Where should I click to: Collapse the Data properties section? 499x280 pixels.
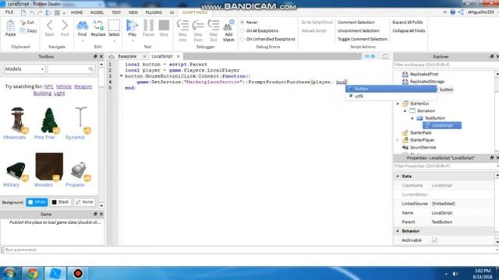[x=398, y=177]
